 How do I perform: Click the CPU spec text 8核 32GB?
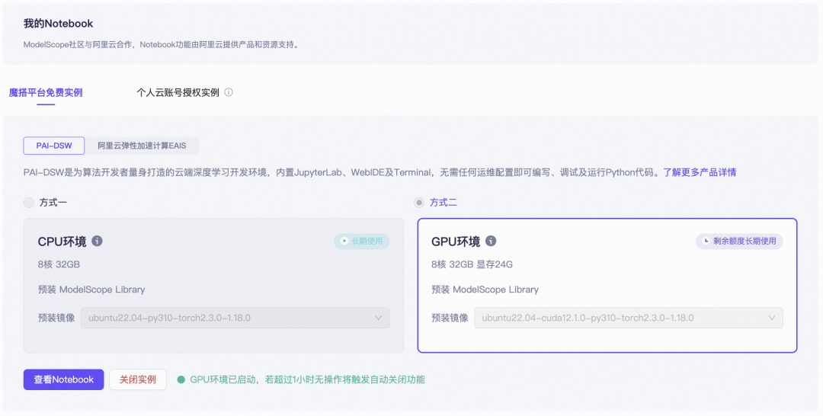[x=59, y=264]
